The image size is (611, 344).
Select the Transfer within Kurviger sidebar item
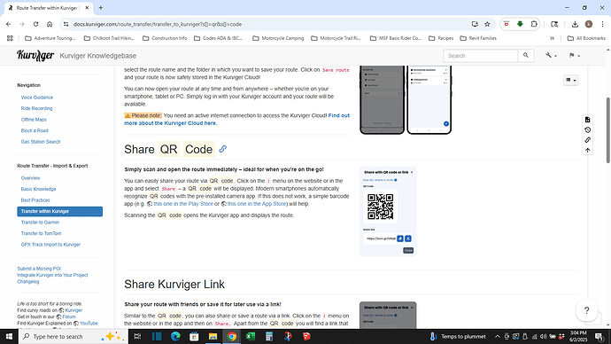[60, 211]
